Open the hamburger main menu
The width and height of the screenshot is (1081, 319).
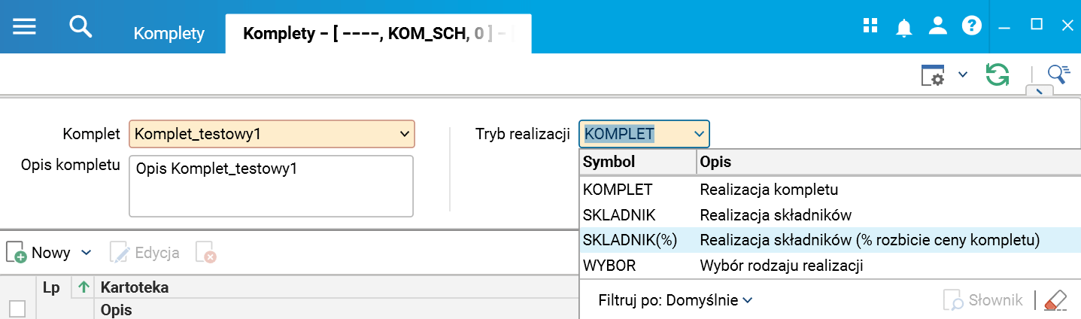(x=24, y=26)
